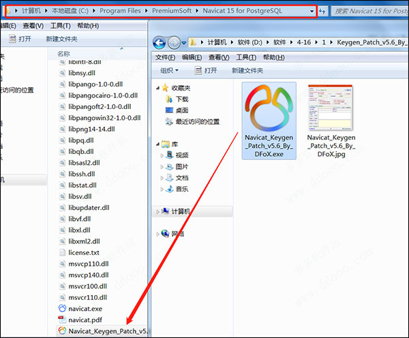Click Program Files in address bar path

click(x=120, y=11)
